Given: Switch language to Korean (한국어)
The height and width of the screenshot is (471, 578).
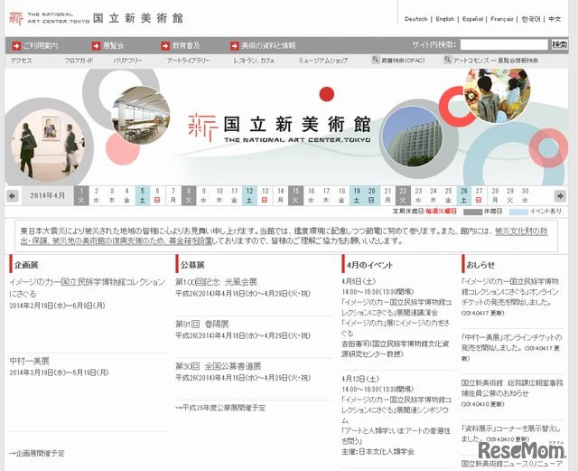Looking at the screenshot, I should click(531, 19).
